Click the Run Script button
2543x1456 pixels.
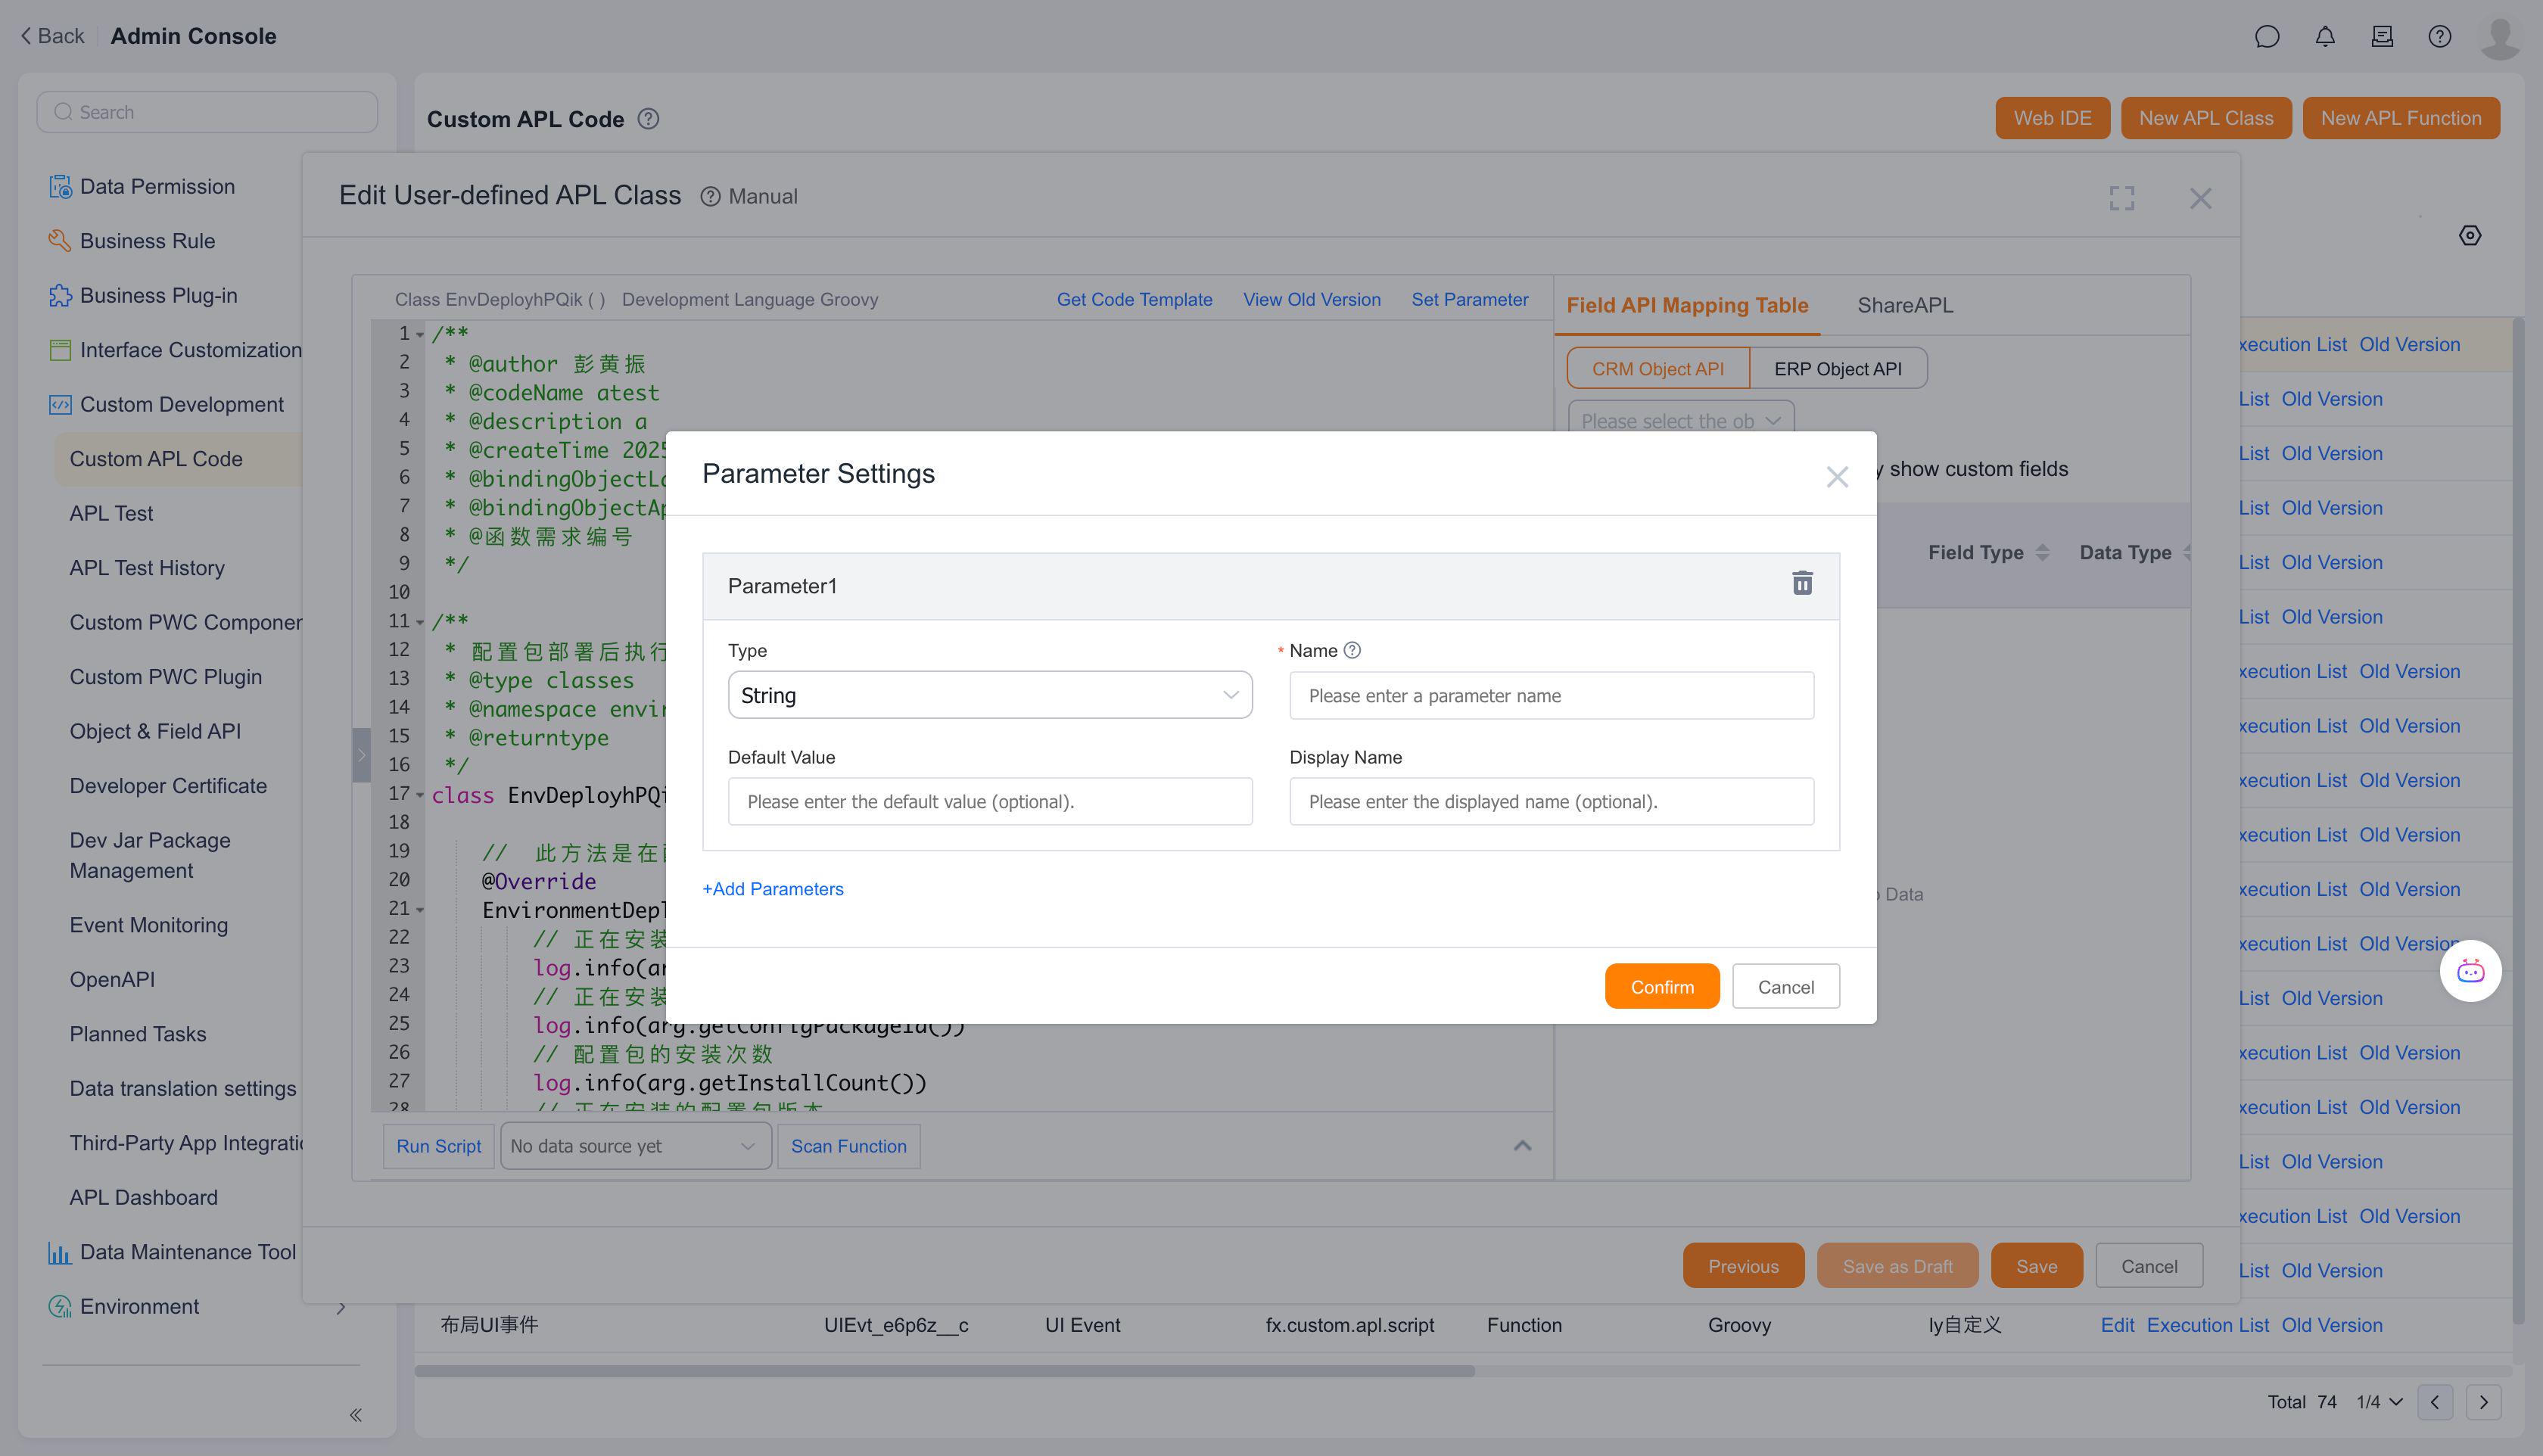pyautogui.click(x=438, y=1146)
